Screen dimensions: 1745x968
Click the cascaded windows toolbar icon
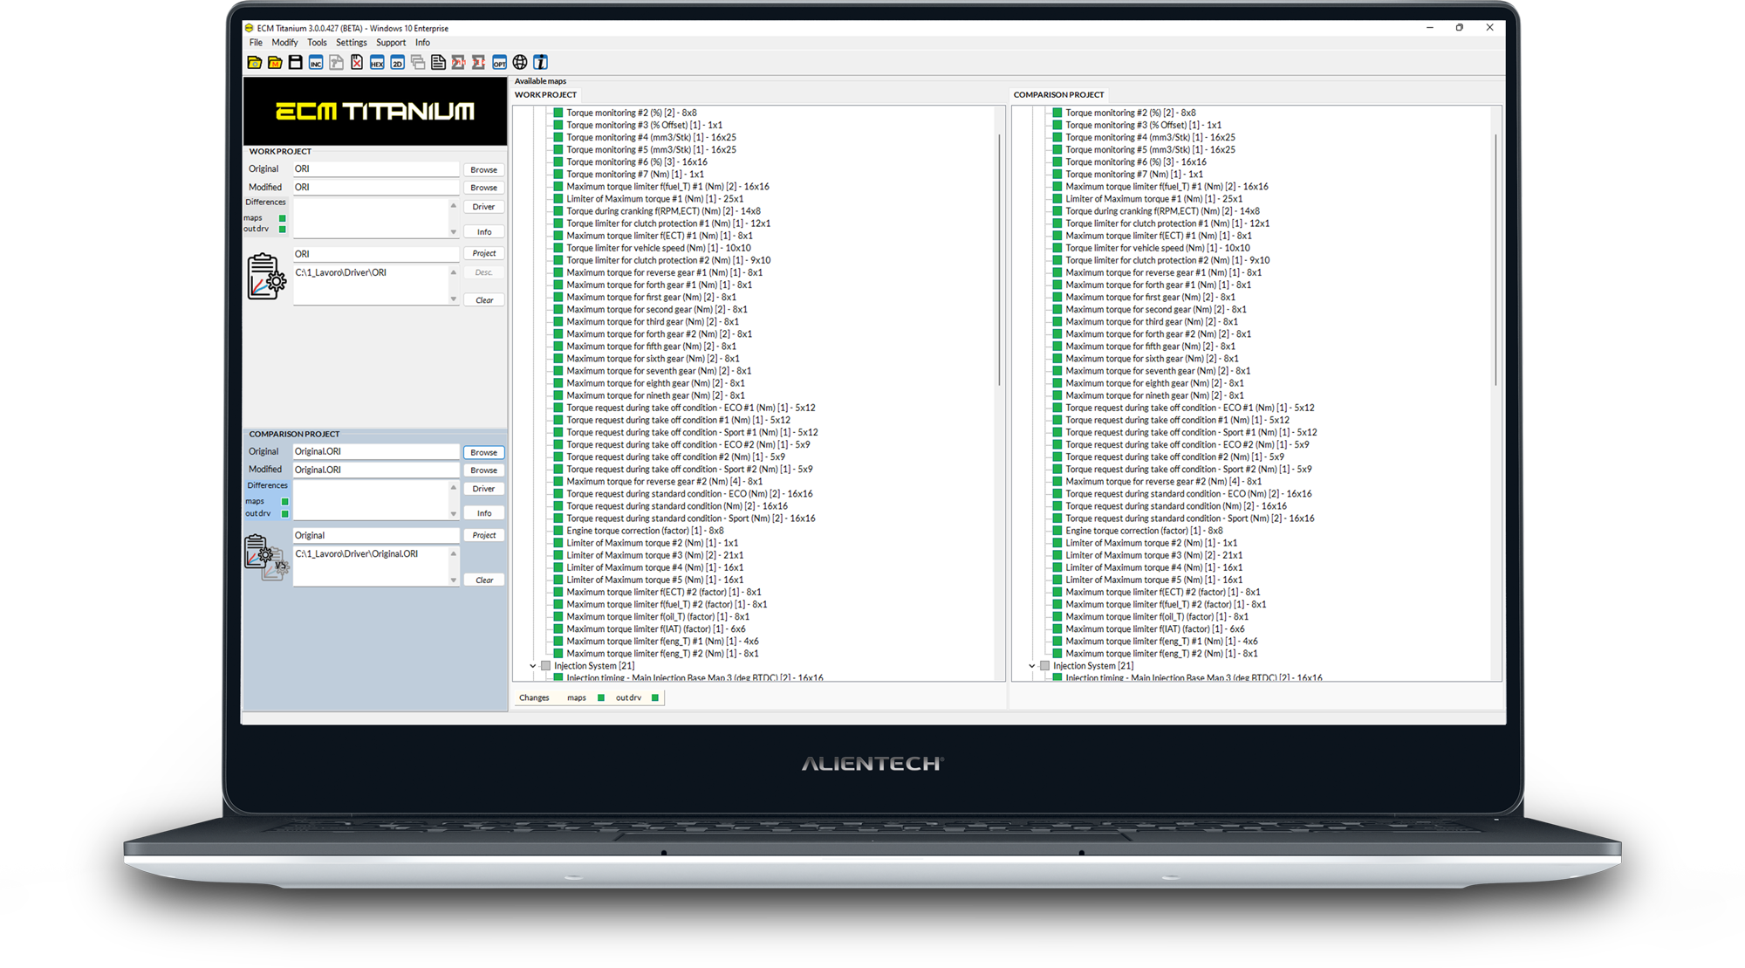[x=418, y=62]
